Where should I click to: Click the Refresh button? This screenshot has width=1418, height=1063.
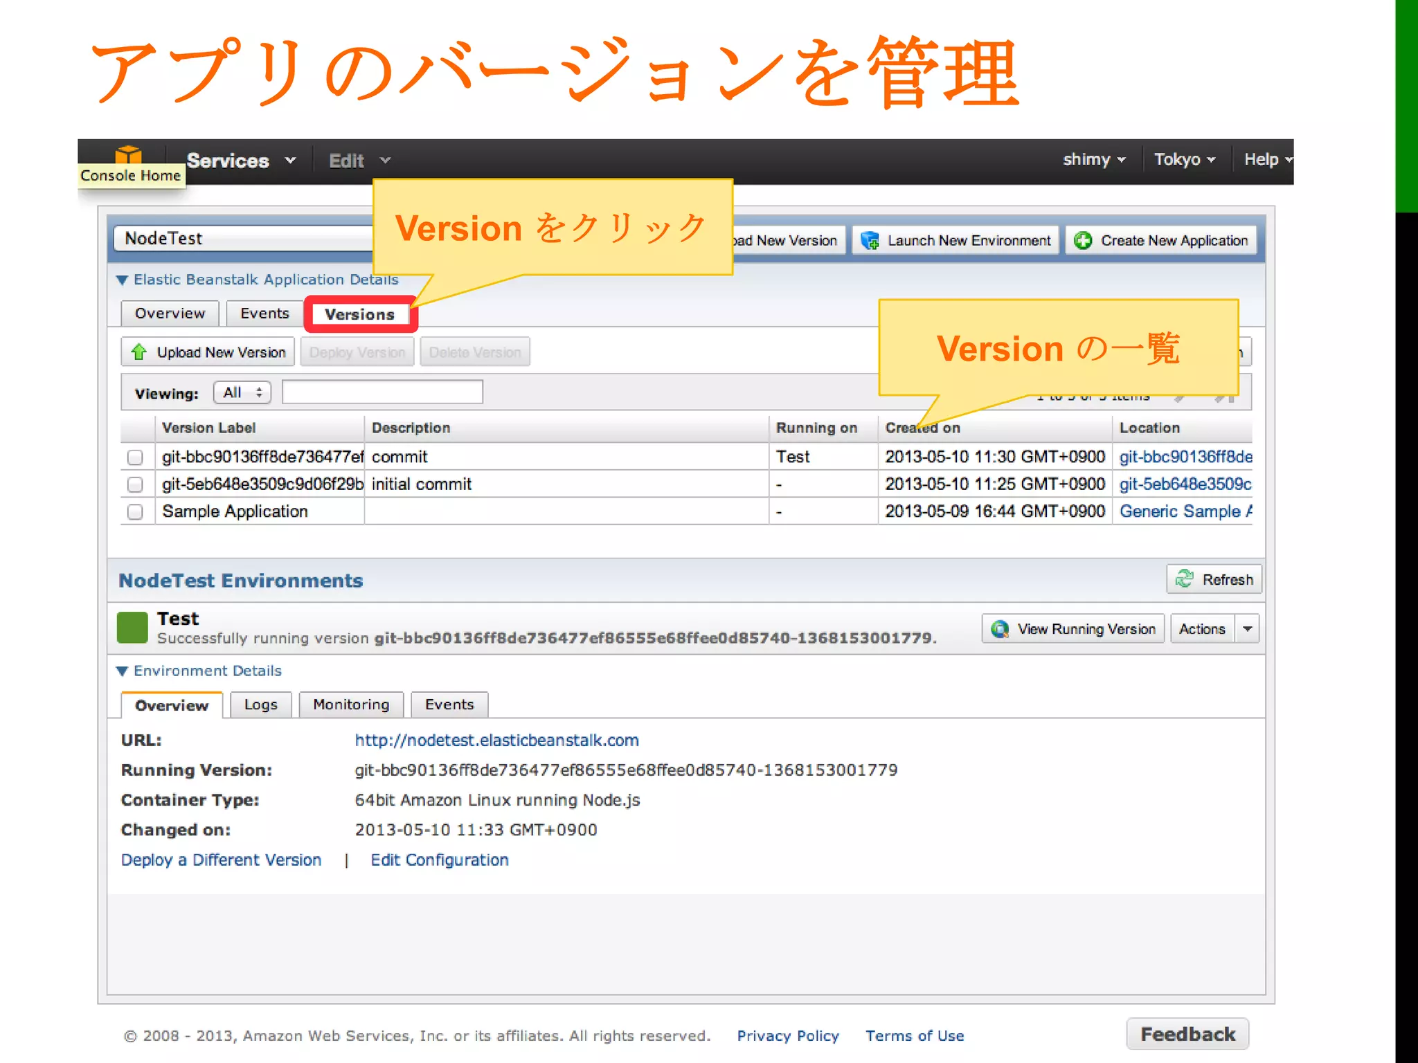1214,579
